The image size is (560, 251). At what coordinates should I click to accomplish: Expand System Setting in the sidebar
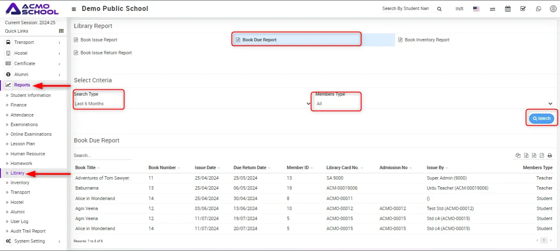click(x=33, y=241)
